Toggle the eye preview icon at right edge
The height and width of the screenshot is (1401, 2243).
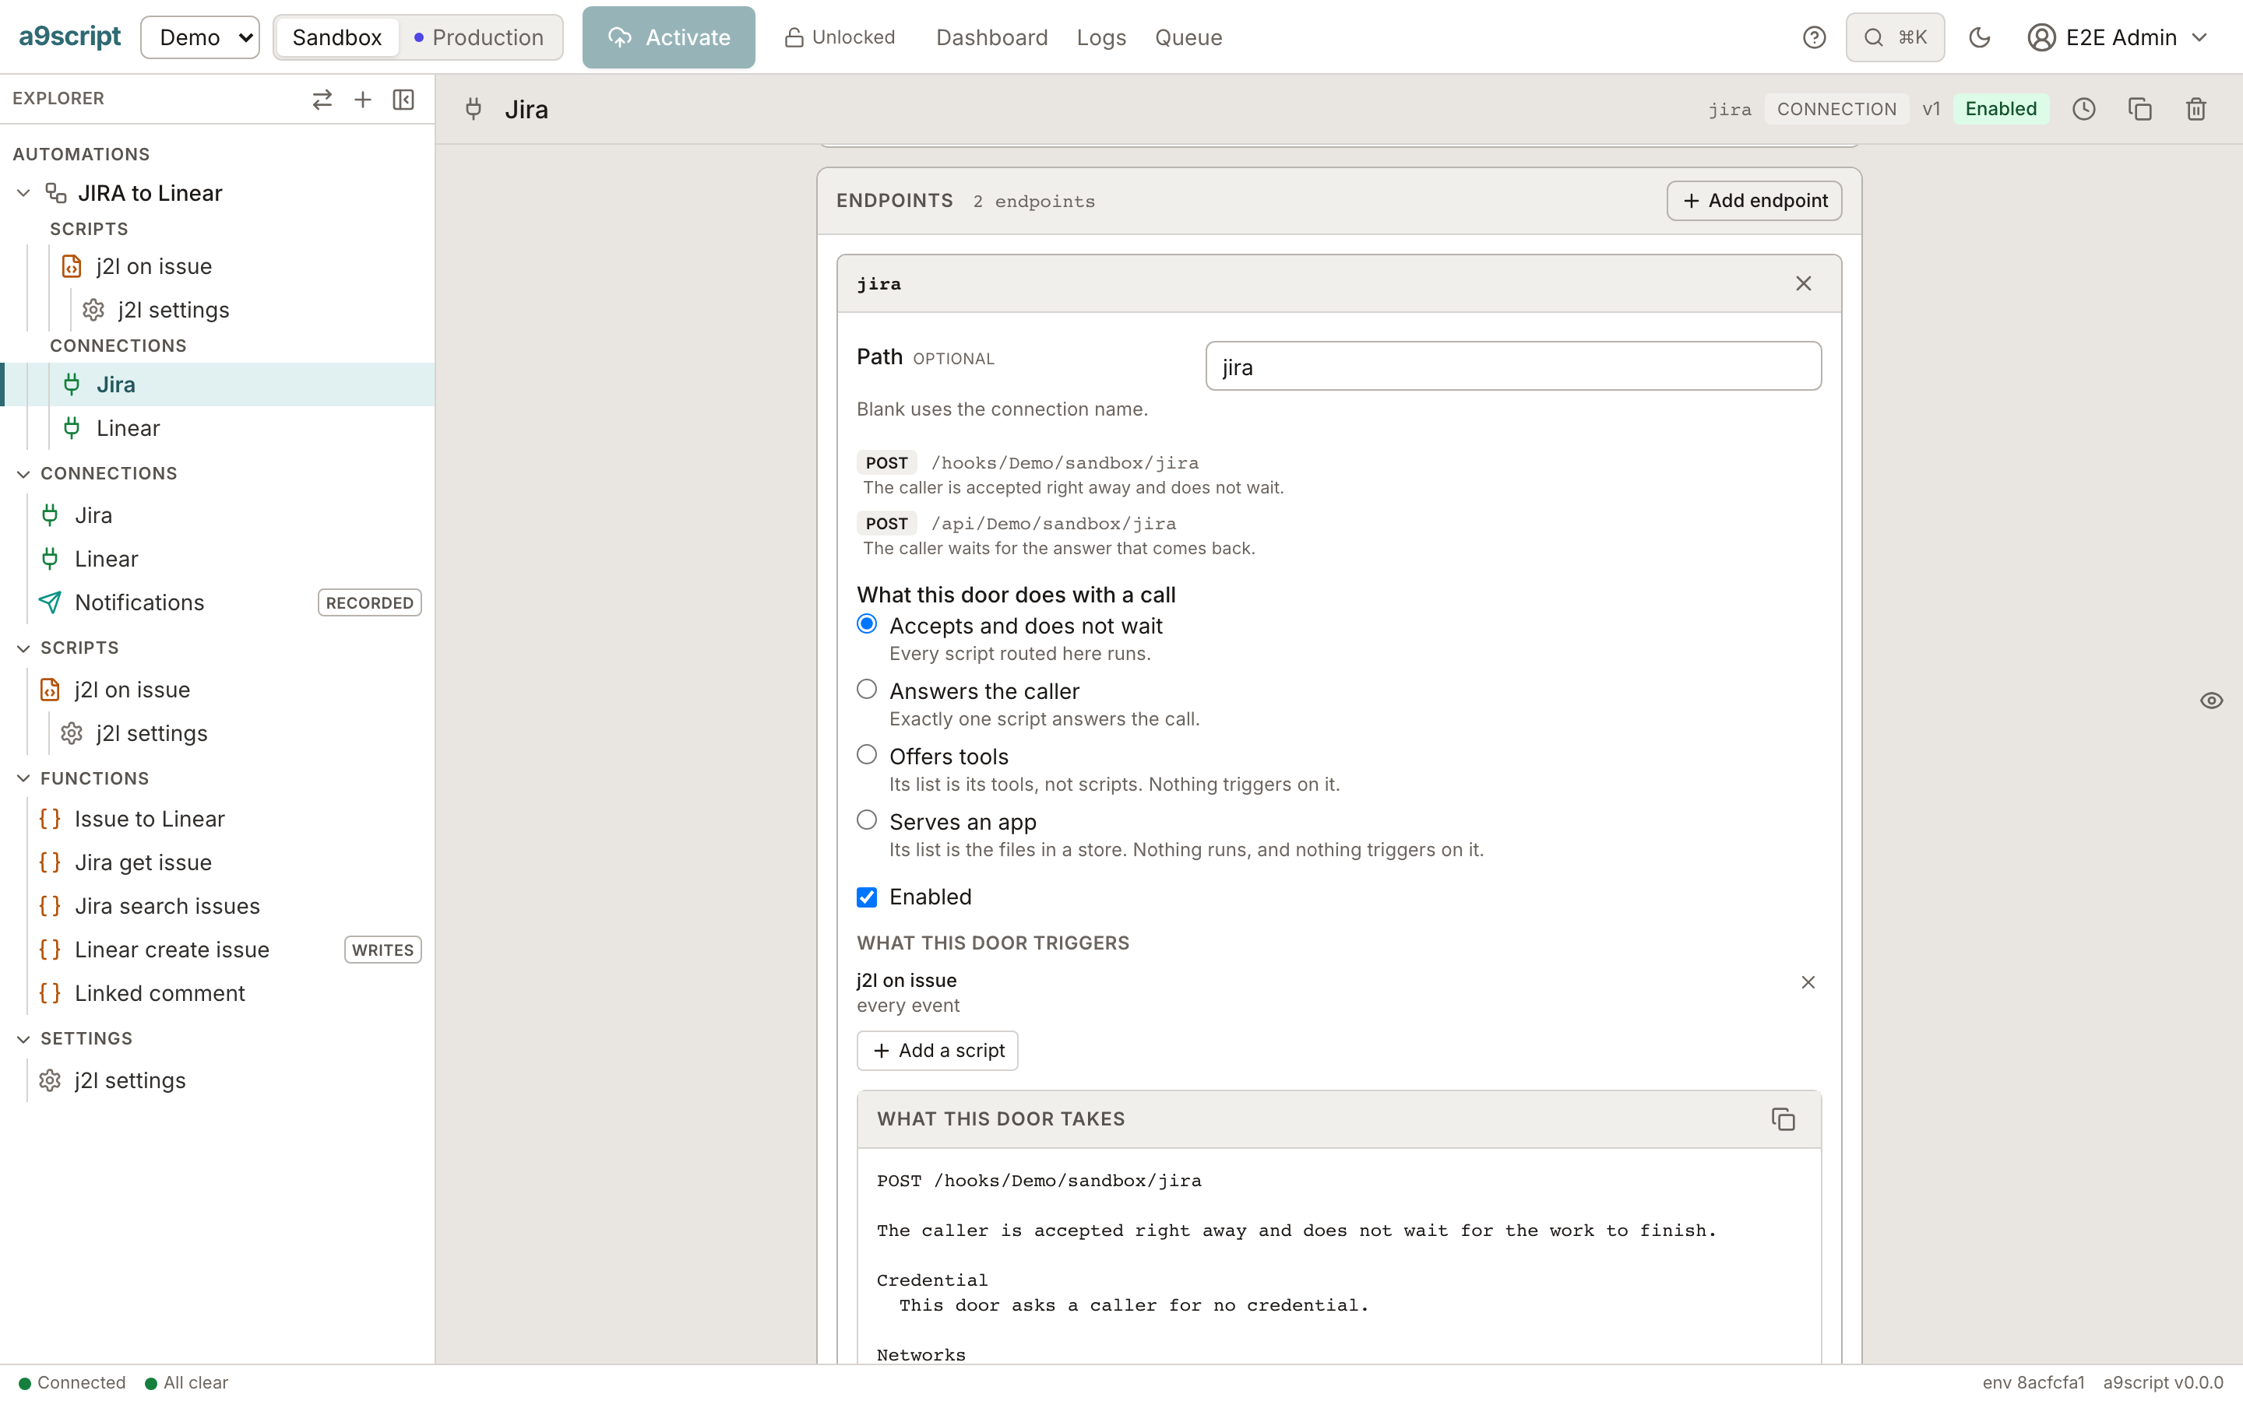(2212, 700)
